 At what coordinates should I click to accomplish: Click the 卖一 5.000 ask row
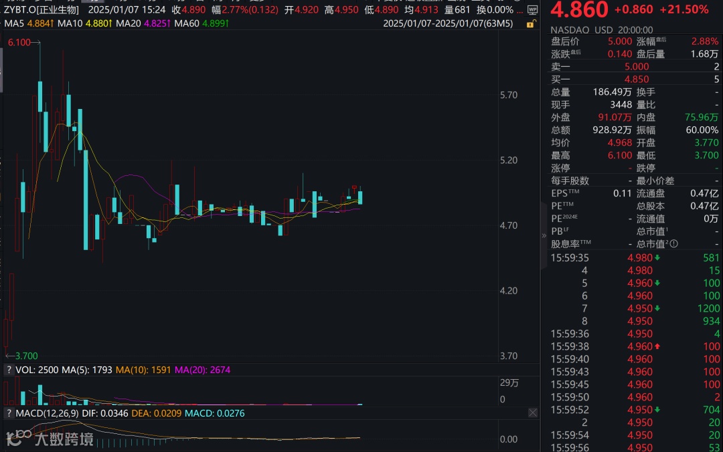coord(635,66)
